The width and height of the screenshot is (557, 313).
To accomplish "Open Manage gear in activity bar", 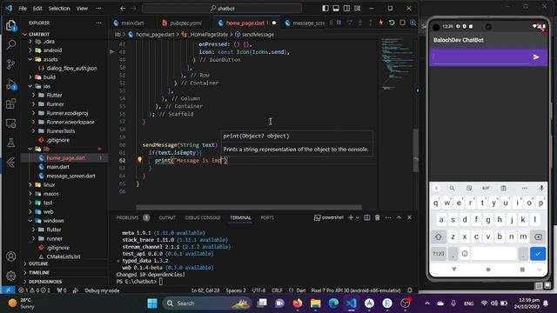I will click(11, 276).
